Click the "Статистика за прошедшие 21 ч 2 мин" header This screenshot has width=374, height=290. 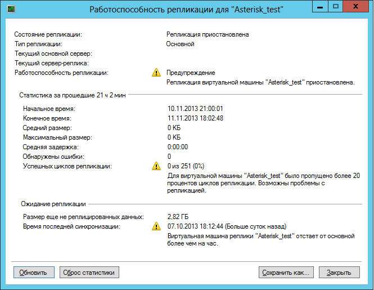tap(73, 95)
